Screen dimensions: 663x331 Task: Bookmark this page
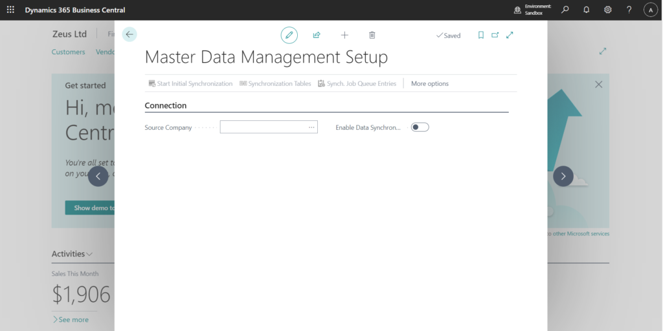pos(481,35)
